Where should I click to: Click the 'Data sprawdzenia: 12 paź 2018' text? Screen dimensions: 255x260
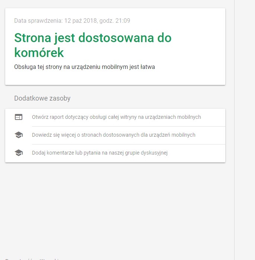pyautogui.click(x=72, y=21)
